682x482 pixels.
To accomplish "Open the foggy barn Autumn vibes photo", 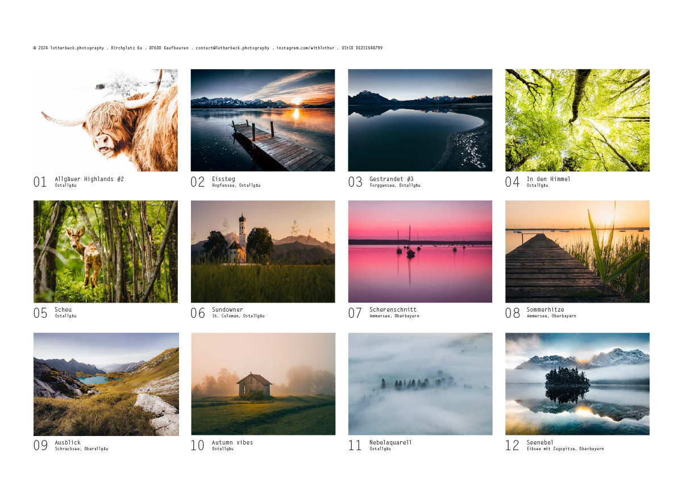I will coord(263,384).
